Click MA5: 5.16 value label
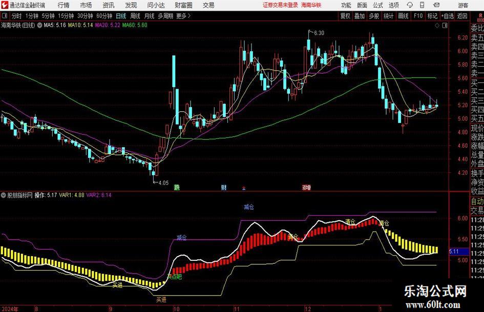 55,25
